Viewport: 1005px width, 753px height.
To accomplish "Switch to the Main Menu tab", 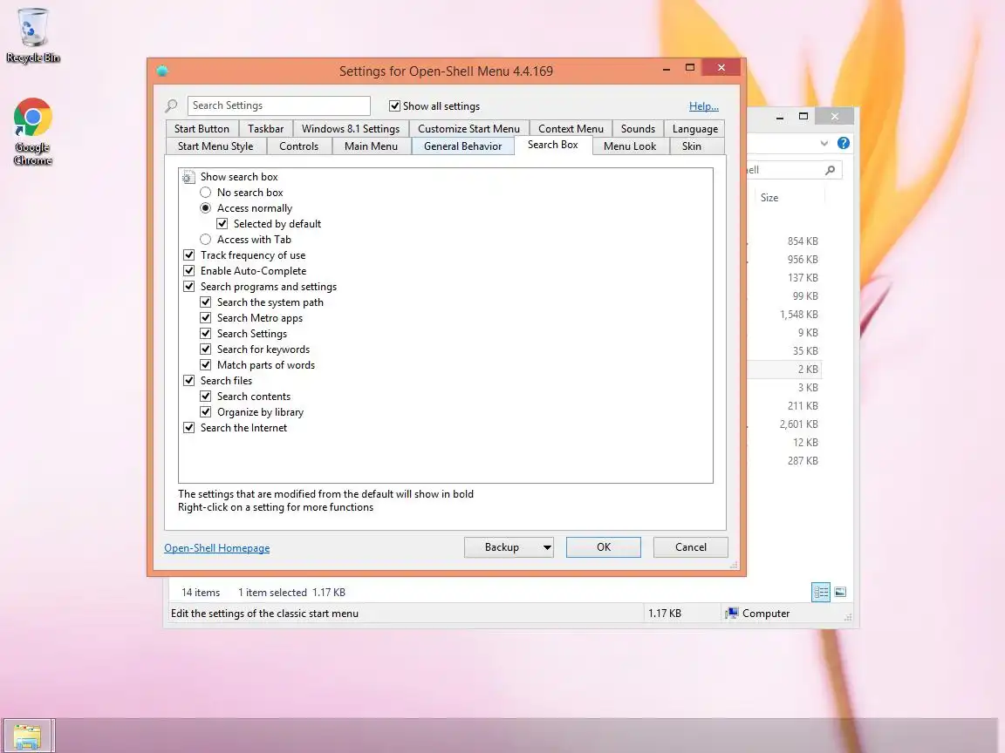I will pyautogui.click(x=371, y=146).
